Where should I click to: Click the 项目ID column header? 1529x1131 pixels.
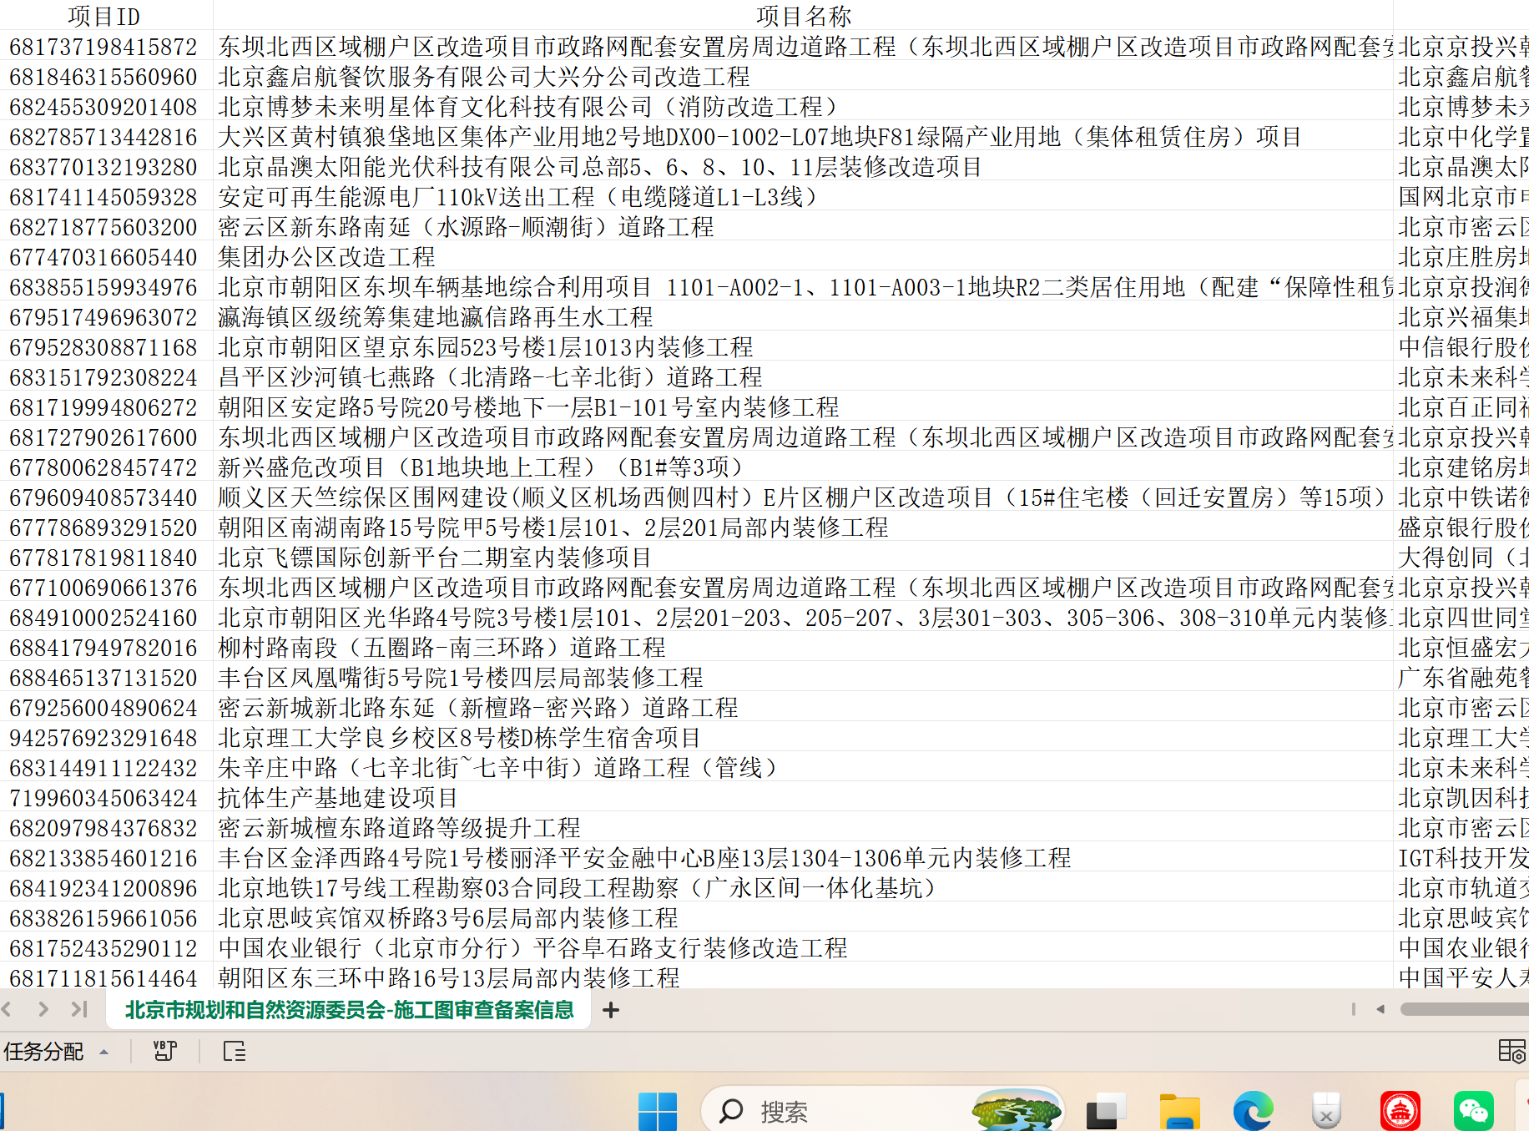pyautogui.click(x=103, y=16)
